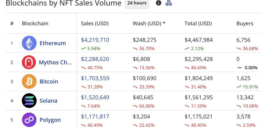Viewport: 263px width, 128px height.
Task: Click the blue webhook icon
Action: pyautogui.click(x=168, y=3)
